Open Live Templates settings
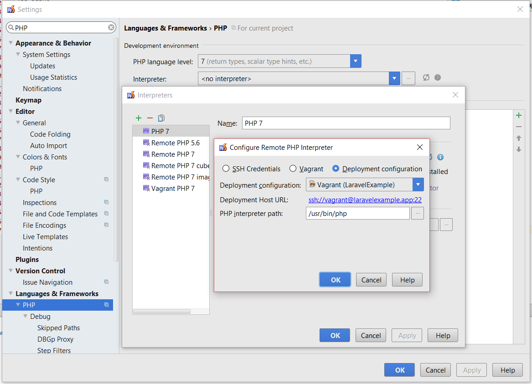The image size is (532, 384). tap(45, 236)
